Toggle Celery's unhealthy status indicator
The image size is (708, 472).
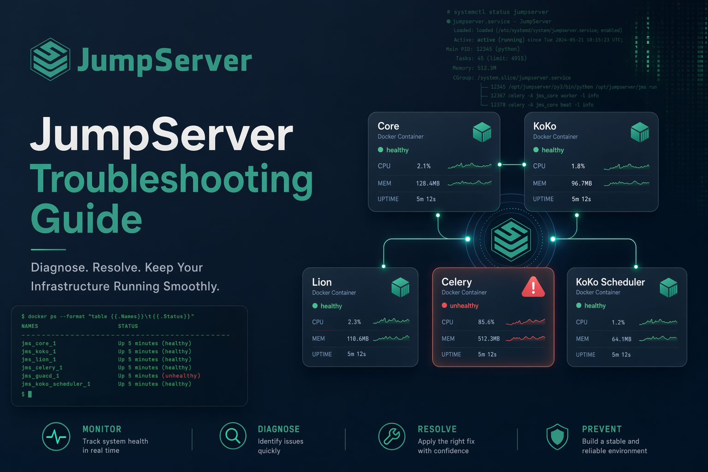(443, 306)
